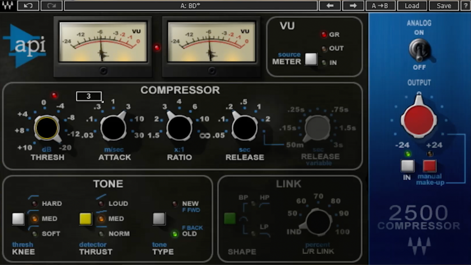Click the ATTACK knob
This screenshot has height=265, width=471.
tap(113, 128)
